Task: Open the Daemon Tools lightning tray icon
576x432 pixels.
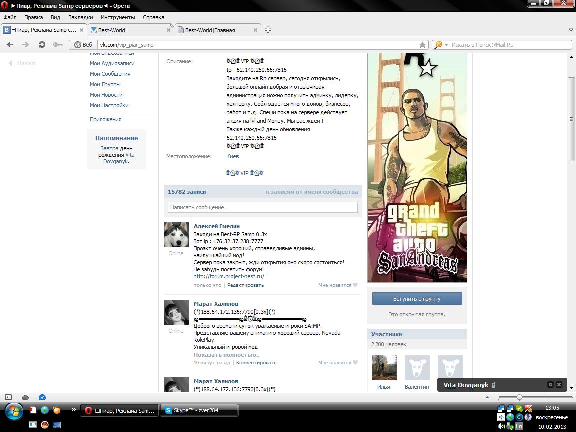Action: pos(528,417)
